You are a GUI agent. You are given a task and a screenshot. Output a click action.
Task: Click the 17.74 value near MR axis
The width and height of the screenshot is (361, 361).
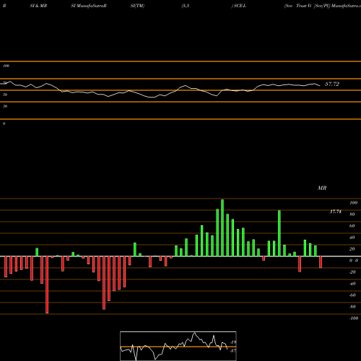pos(336,212)
